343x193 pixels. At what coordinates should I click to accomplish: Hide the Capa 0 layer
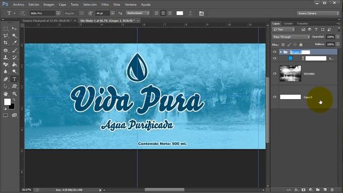click(275, 97)
